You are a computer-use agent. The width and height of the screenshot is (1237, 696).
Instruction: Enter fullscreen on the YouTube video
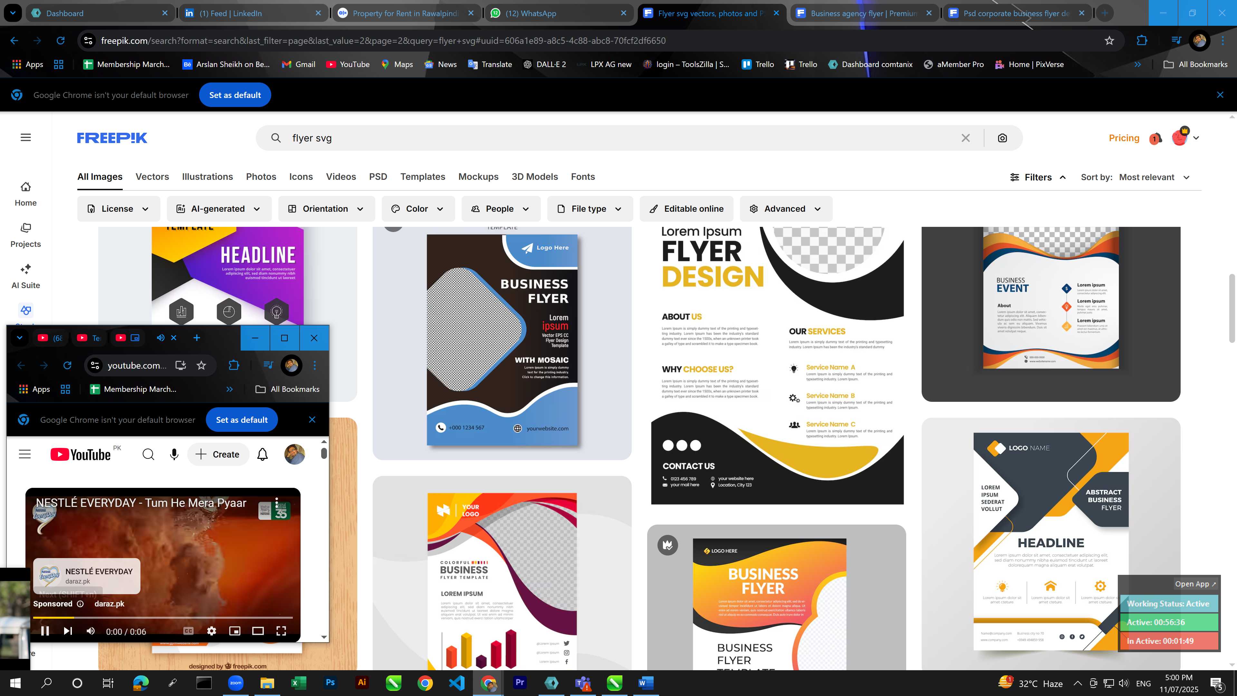[282, 631]
